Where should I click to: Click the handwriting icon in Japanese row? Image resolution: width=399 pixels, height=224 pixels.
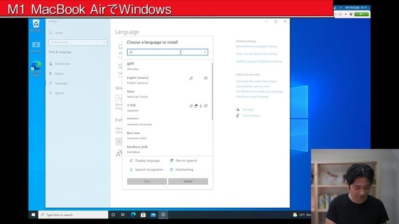[x=206, y=106]
